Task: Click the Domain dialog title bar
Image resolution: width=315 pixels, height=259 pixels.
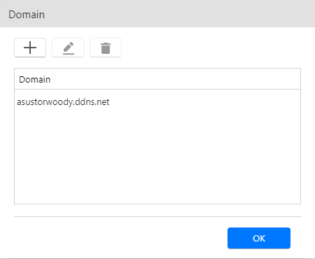Action: click(157, 14)
